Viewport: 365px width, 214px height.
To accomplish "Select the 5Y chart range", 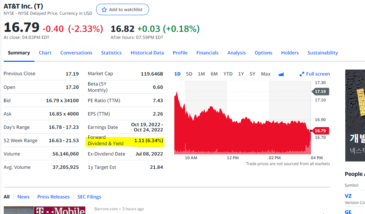I will point(252,74).
